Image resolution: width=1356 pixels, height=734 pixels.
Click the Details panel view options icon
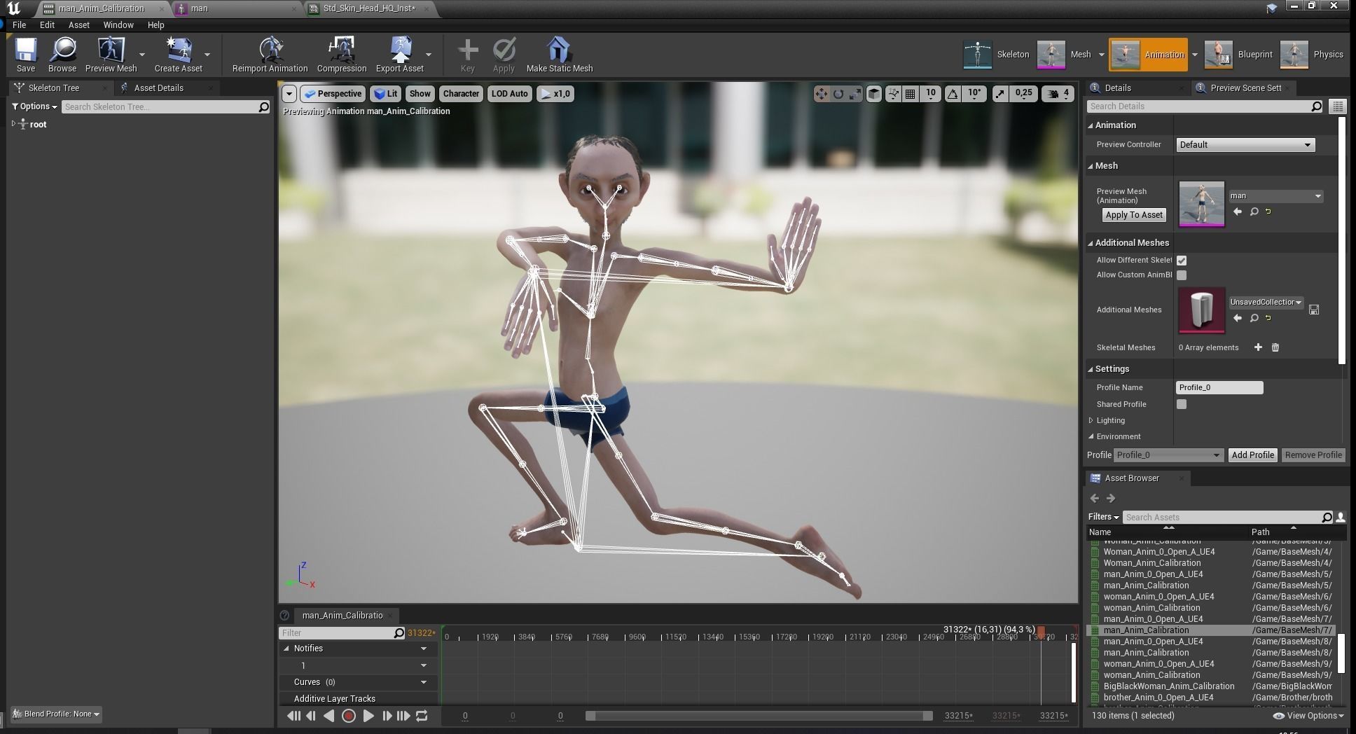[x=1338, y=106]
